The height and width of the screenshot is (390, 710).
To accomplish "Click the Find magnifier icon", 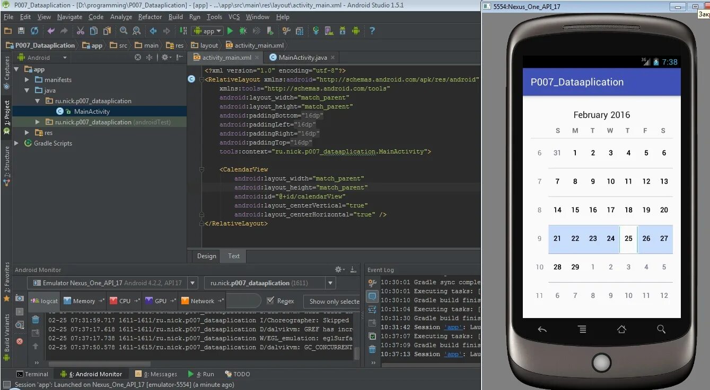I will point(124,31).
